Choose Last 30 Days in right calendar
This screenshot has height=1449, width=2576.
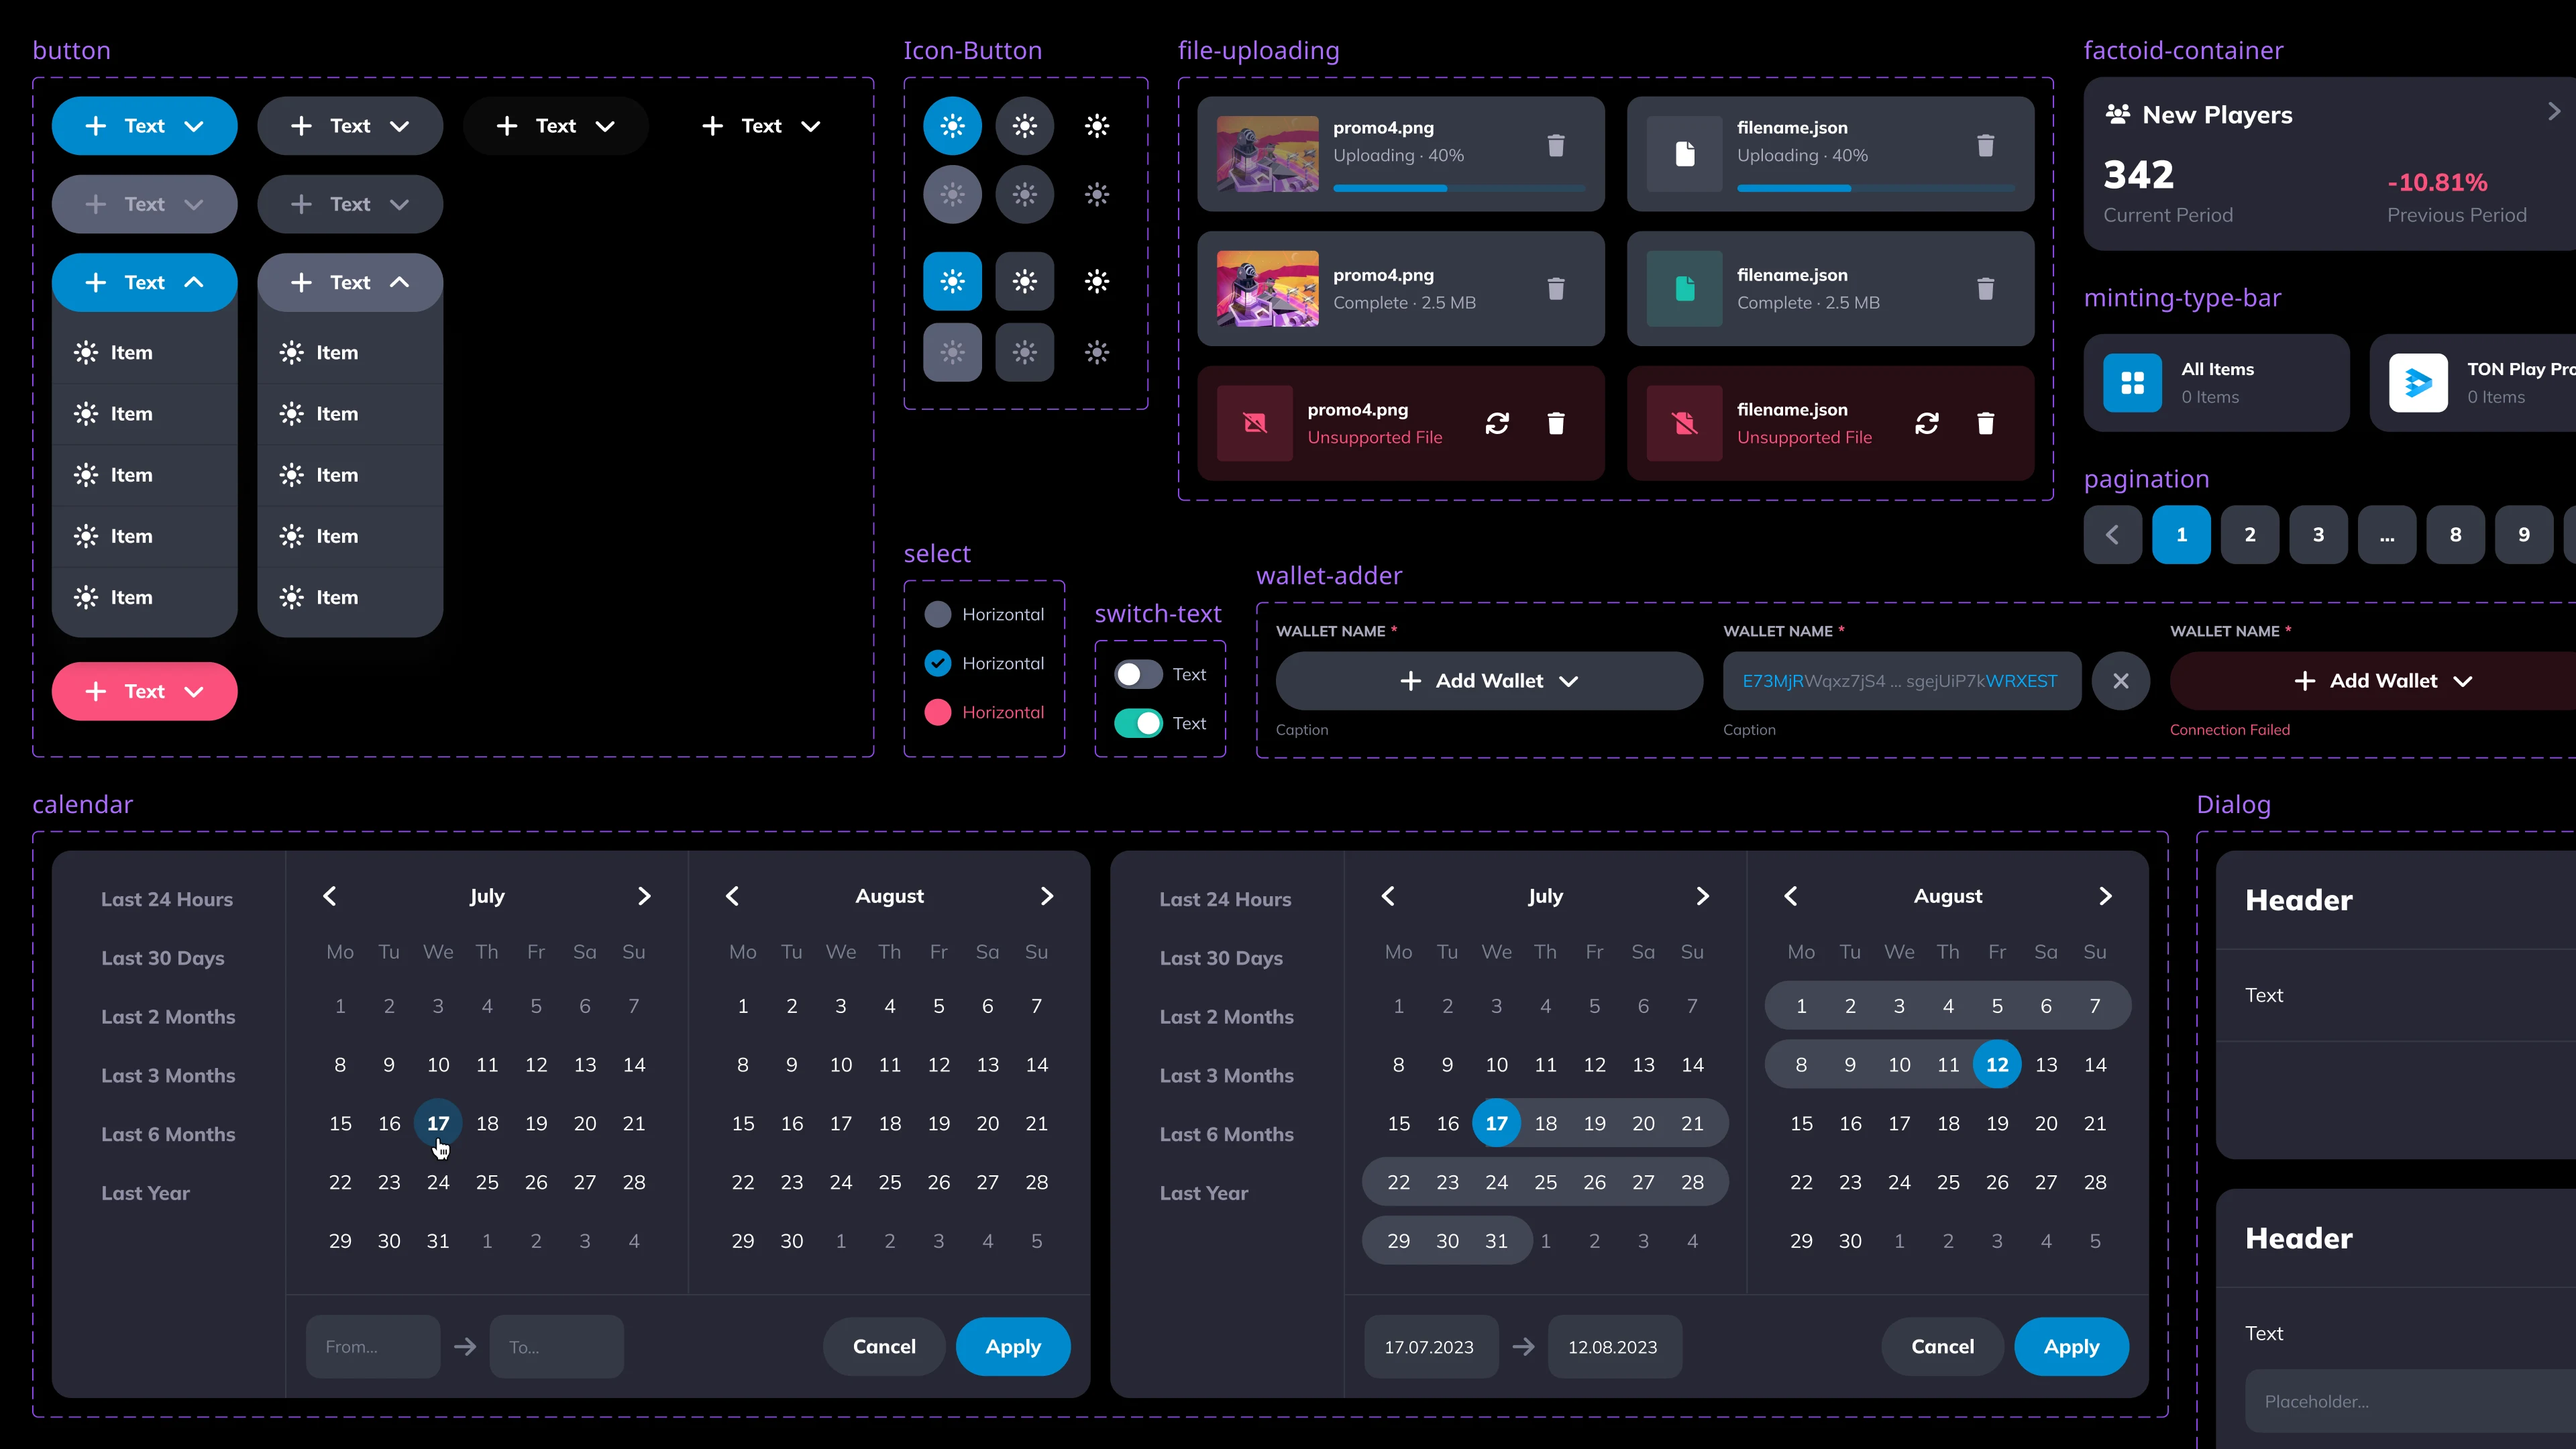point(1221,958)
